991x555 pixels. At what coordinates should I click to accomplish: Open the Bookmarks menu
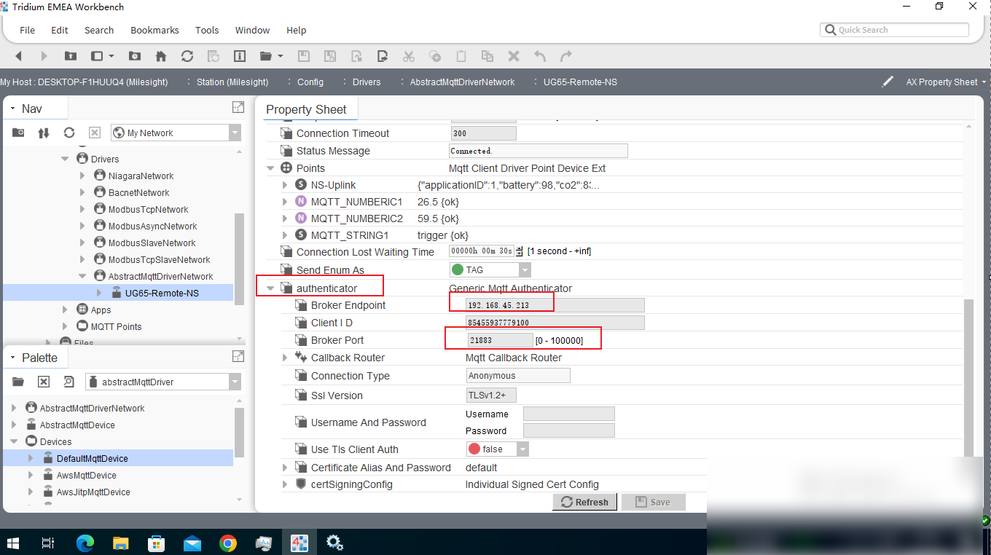[154, 30]
